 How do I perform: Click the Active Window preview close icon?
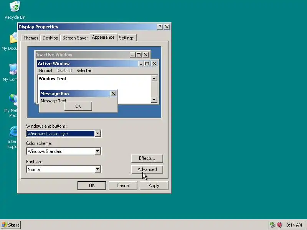click(x=154, y=64)
